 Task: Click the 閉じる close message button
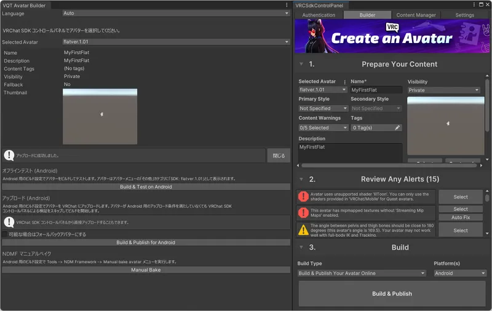[279, 155]
